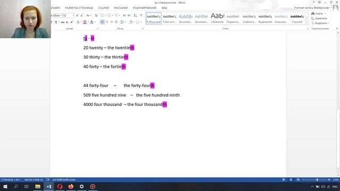This screenshot has width=340, height=191.
Task: Zoom in with the plus button
Action: coord(329,180)
